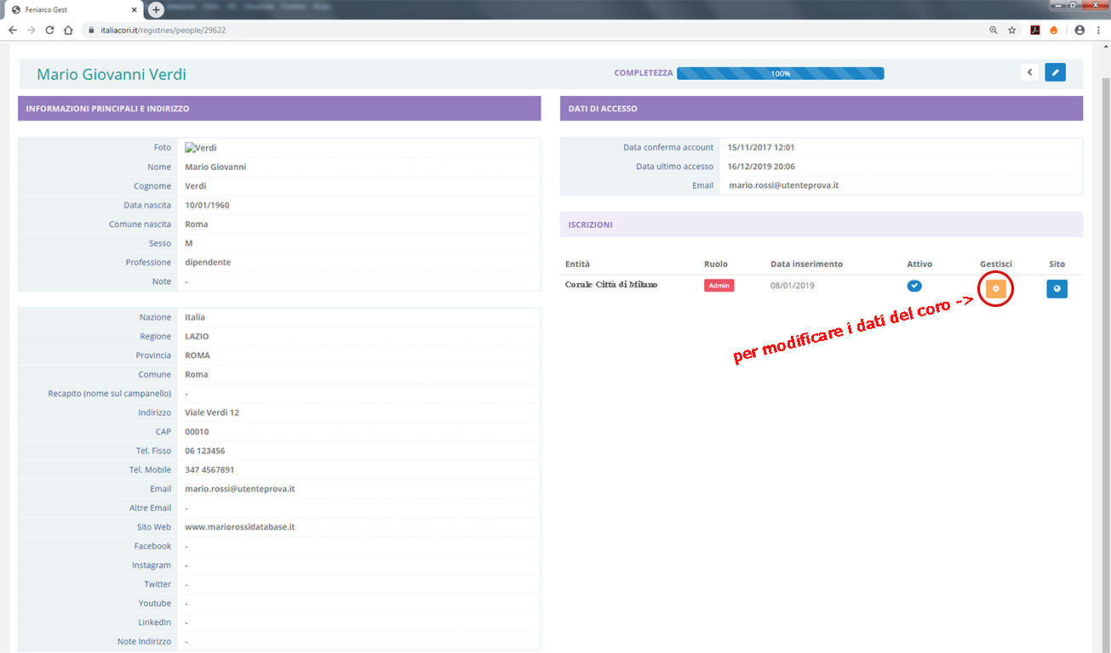Open the choir site globe button
Screen dimensions: 1111x653
pos(1057,289)
